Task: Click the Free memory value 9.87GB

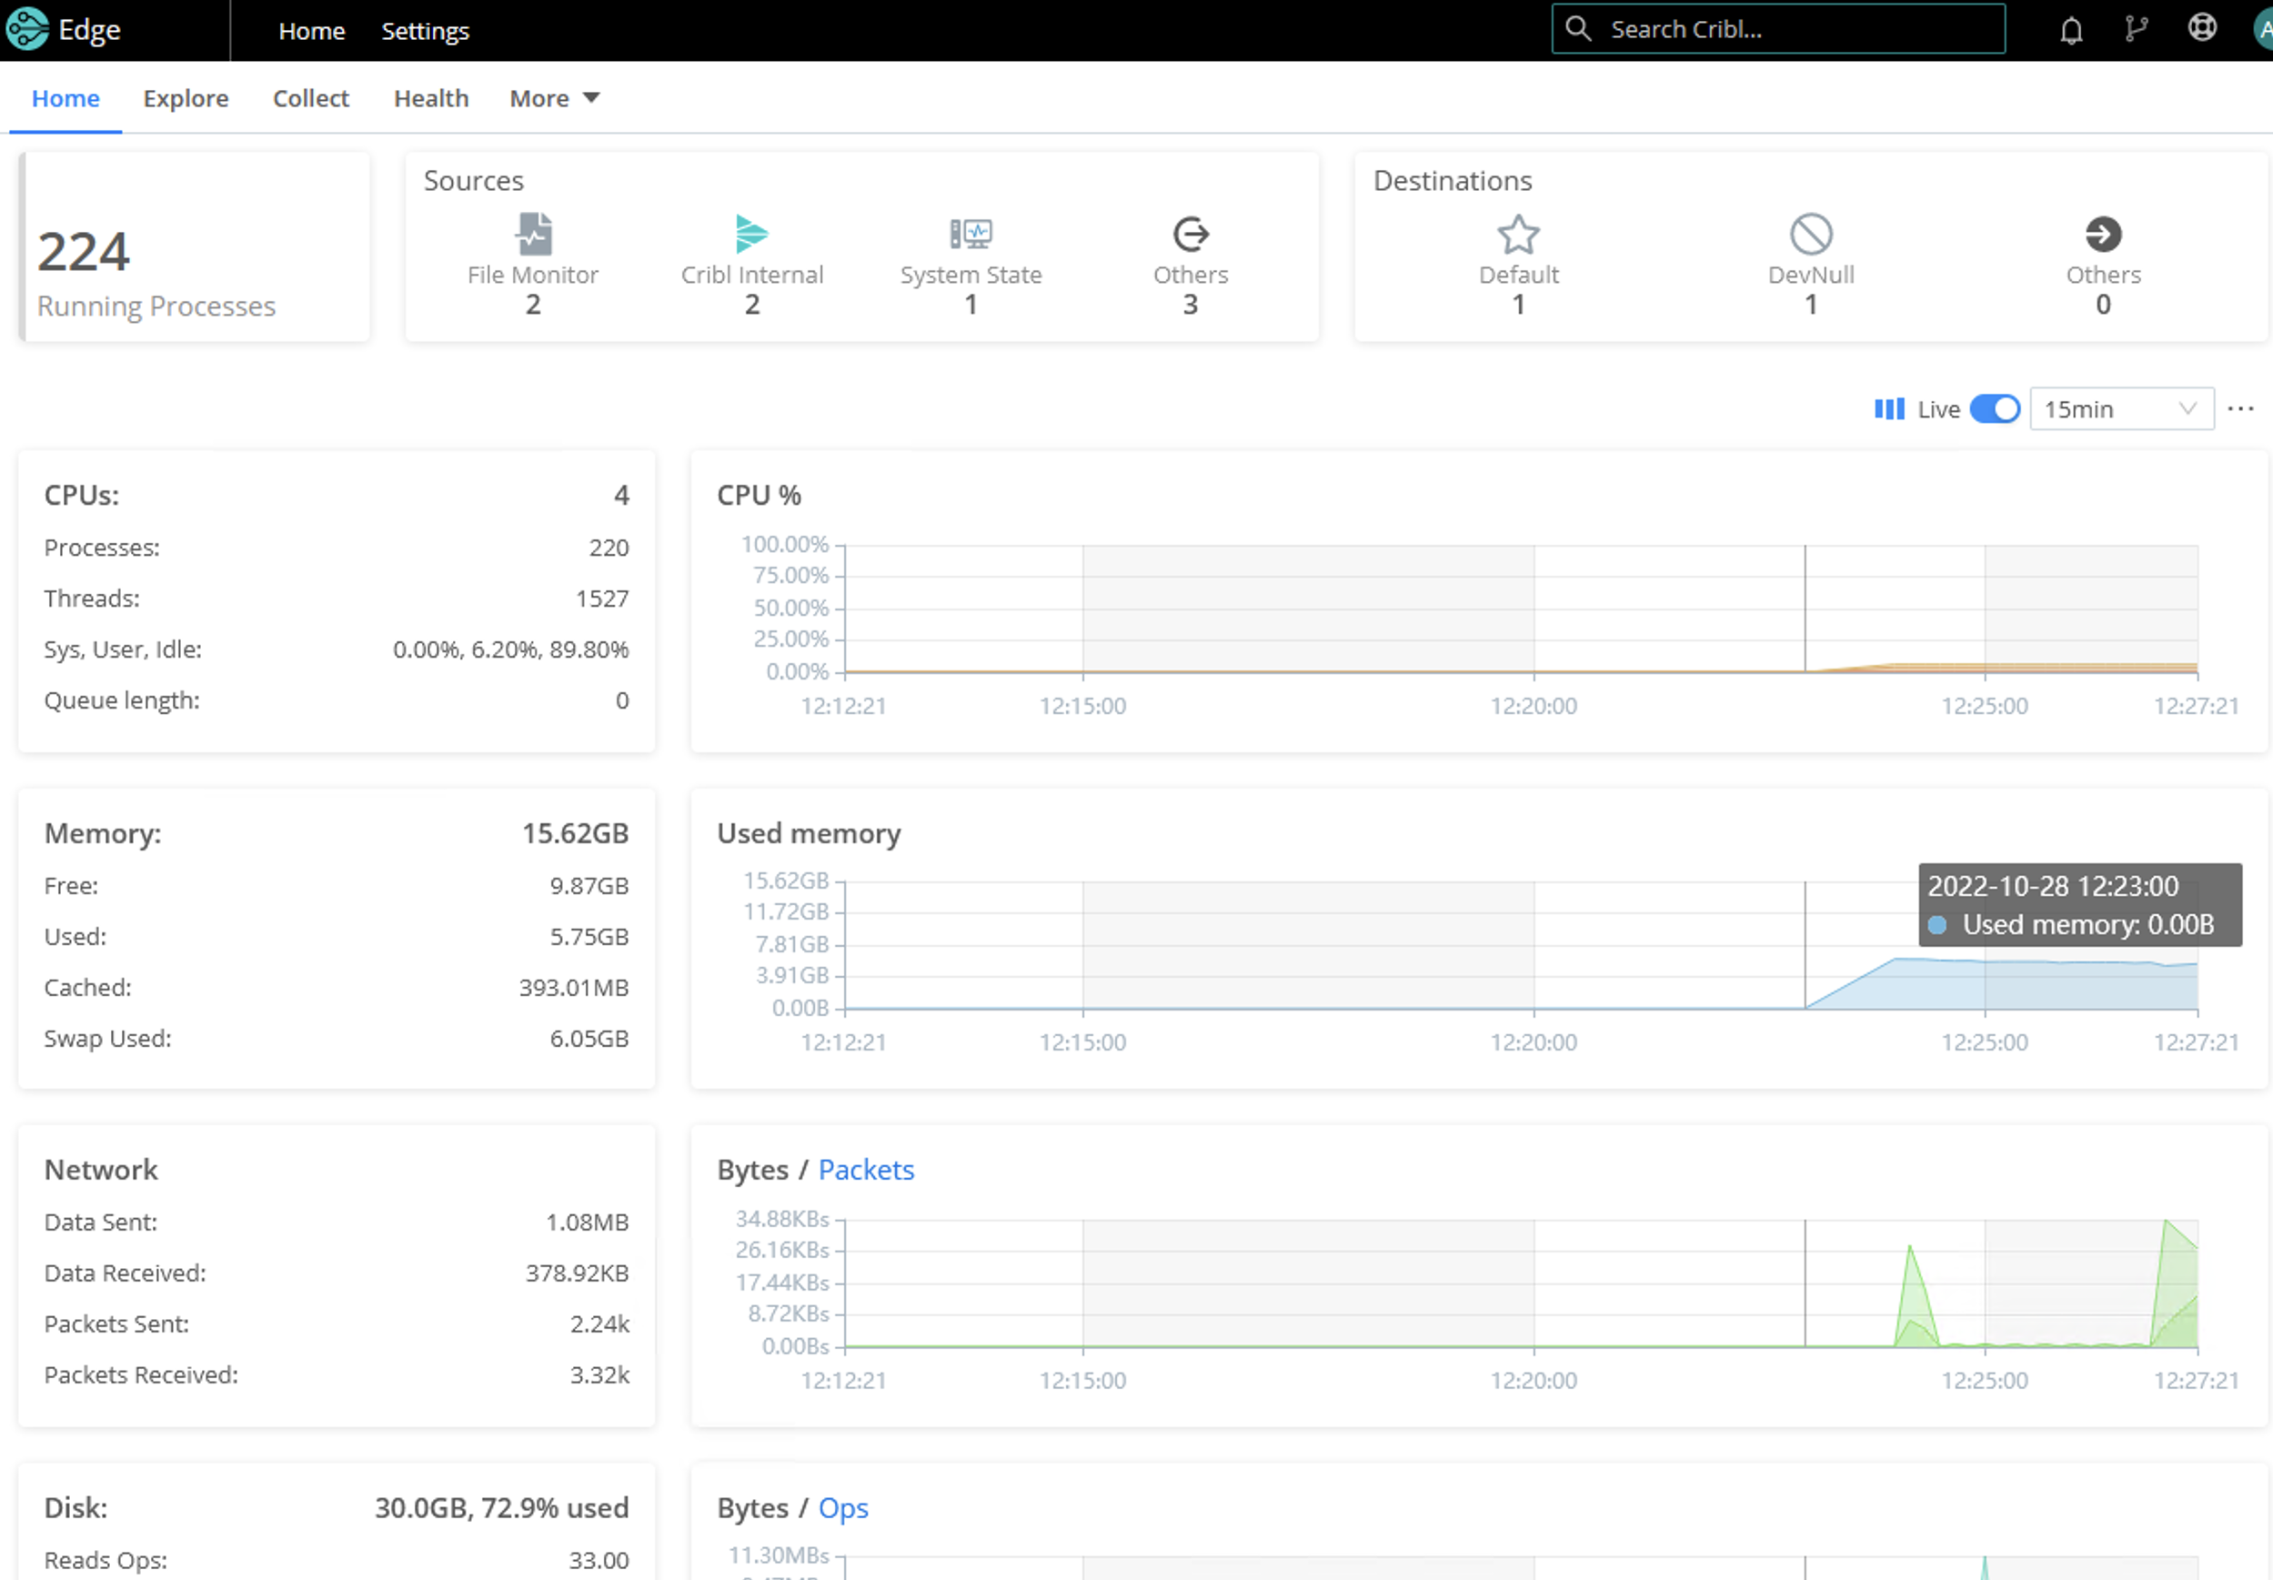Action: click(589, 885)
